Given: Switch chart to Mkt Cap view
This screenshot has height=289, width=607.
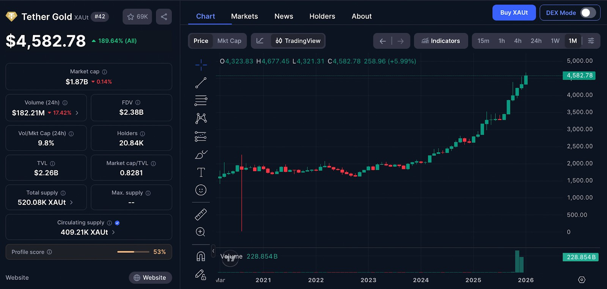Looking at the screenshot, I should pos(229,41).
